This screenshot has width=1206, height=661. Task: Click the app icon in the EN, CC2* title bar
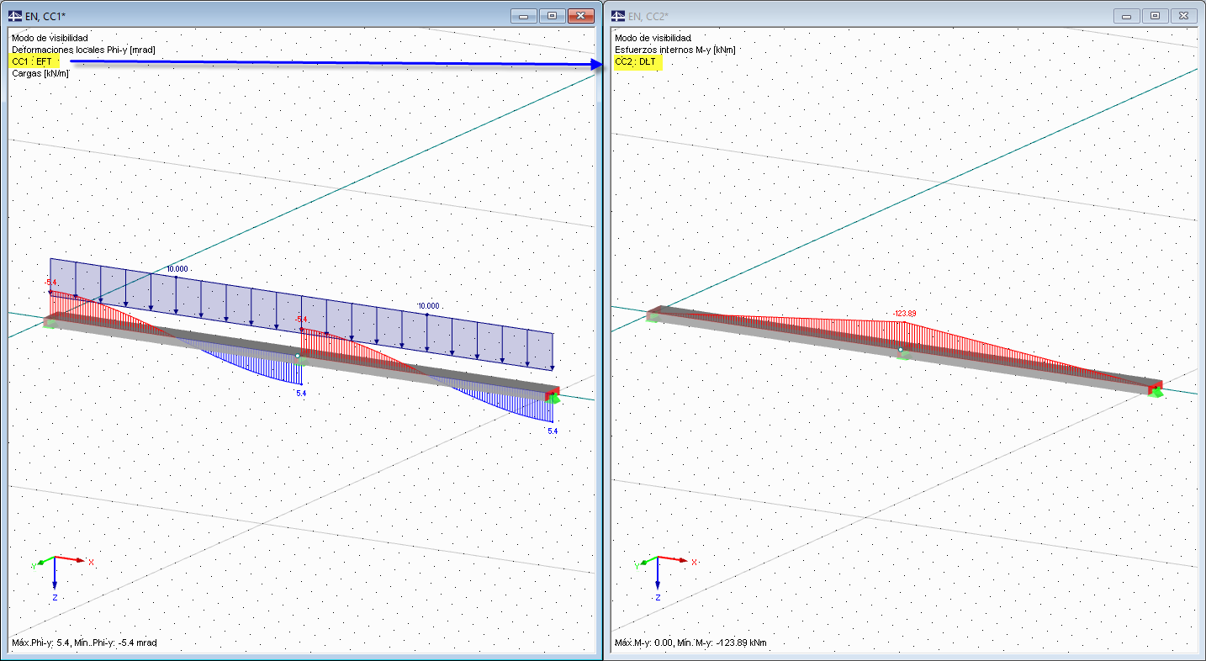point(618,15)
